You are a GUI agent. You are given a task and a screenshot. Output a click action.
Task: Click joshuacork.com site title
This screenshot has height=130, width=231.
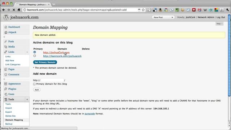tap(24, 17)
